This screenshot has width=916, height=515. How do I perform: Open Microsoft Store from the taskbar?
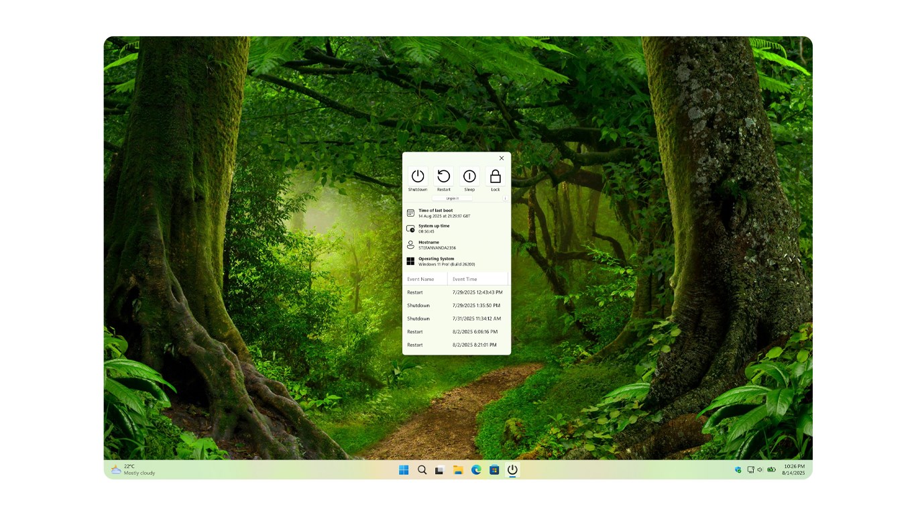pos(494,470)
